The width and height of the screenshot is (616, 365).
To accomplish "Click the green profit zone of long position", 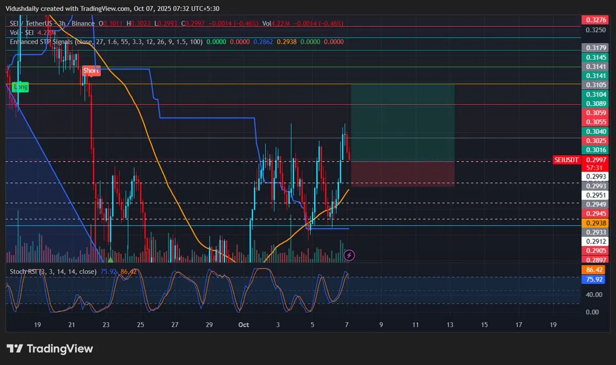I will click(x=403, y=123).
